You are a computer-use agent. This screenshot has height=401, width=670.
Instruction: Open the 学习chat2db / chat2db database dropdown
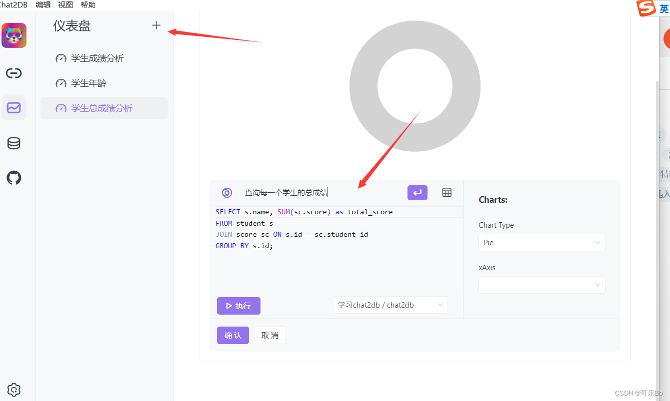[x=390, y=305]
